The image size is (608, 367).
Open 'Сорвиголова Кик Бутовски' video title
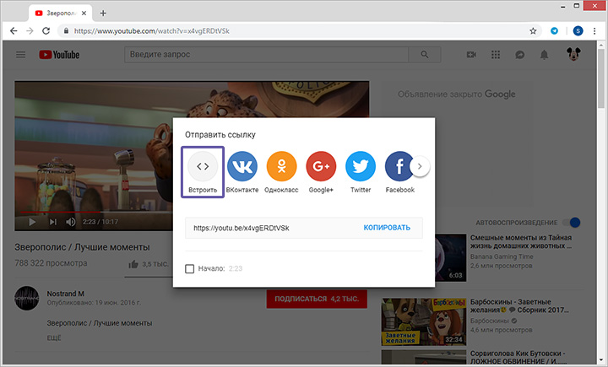[518, 358]
